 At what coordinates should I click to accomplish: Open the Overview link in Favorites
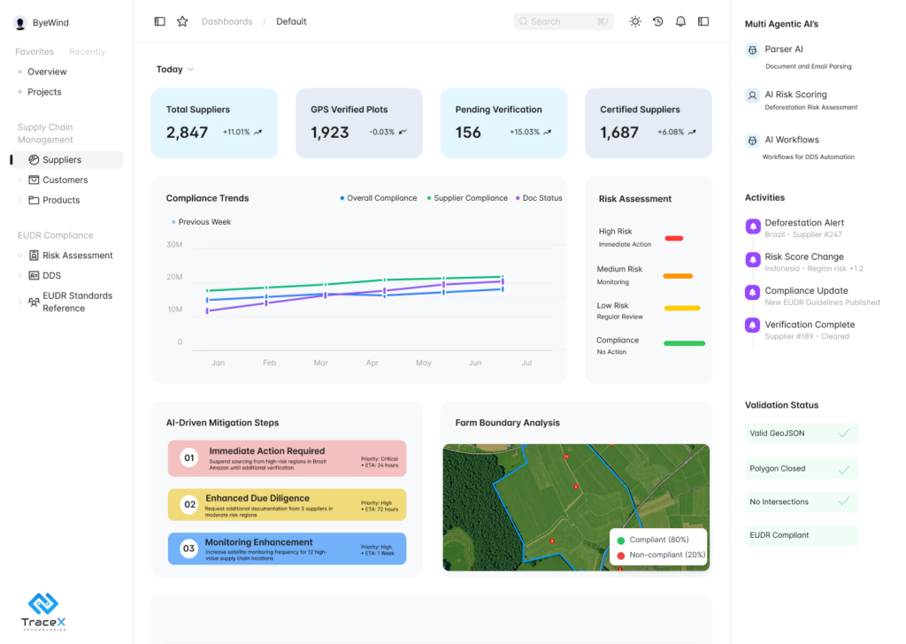coord(47,72)
